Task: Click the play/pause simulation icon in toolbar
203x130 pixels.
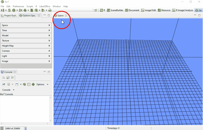Action: (2, 10)
